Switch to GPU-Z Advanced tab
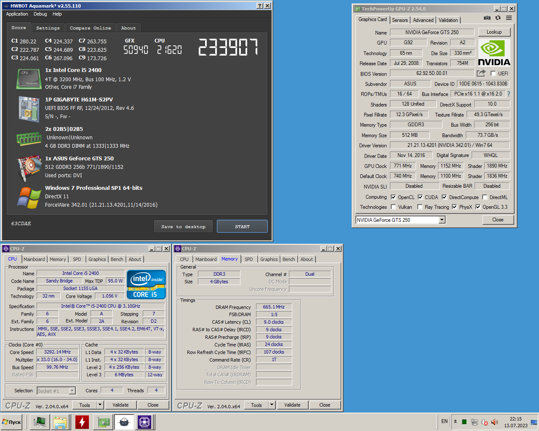Image resolution: width=539 pixels, height=431 pixels. point(423,20)
